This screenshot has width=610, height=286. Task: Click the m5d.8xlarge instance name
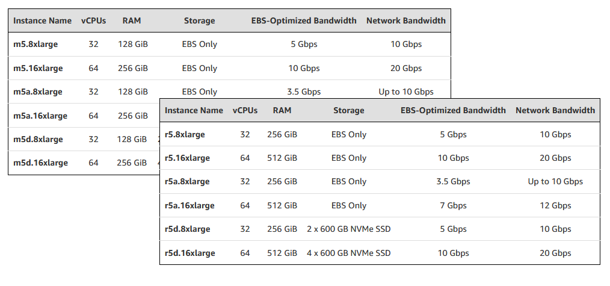(x=38, y=139)
